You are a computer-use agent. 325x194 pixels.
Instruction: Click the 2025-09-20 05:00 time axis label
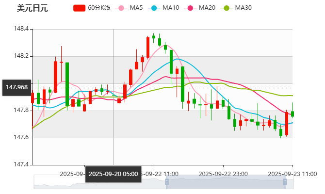tap(114, 174)
